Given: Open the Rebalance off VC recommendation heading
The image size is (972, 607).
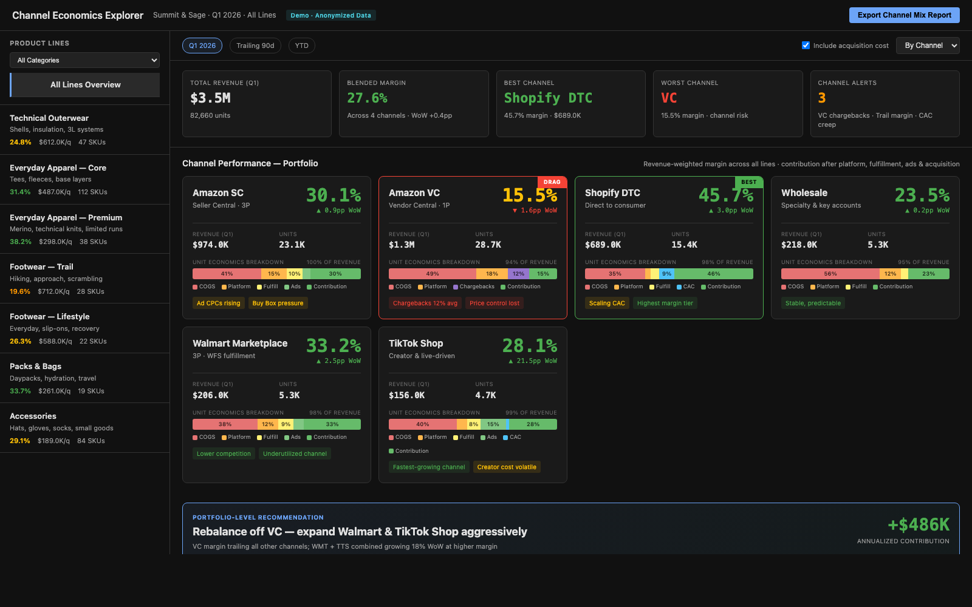Looking at the screenshot, I should tap(360, 532).
